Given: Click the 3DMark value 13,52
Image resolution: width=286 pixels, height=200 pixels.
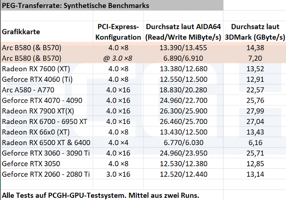Looking at the screenshot, I should [255, 69].
